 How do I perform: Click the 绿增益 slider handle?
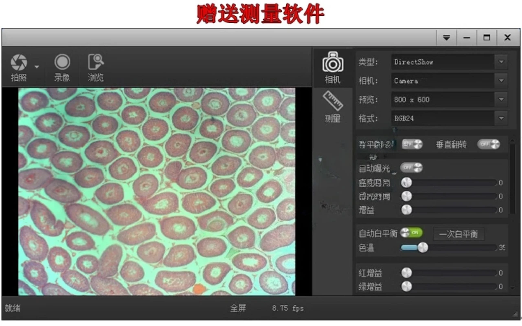pos(406,287)
